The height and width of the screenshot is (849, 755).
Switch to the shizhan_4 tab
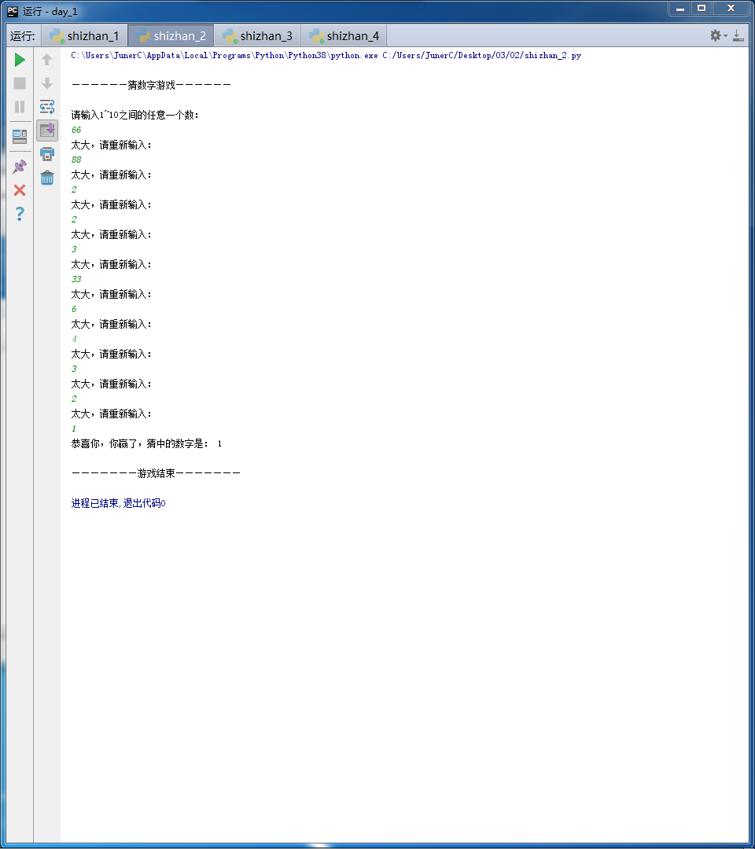[x=344, y=35]
